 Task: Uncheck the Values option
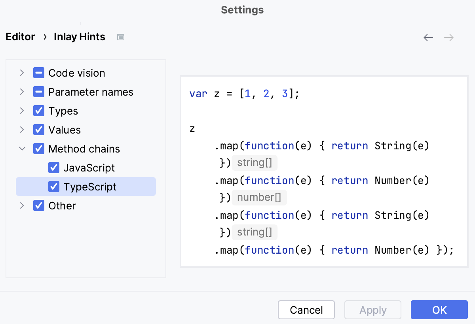(x=38, y=130)
